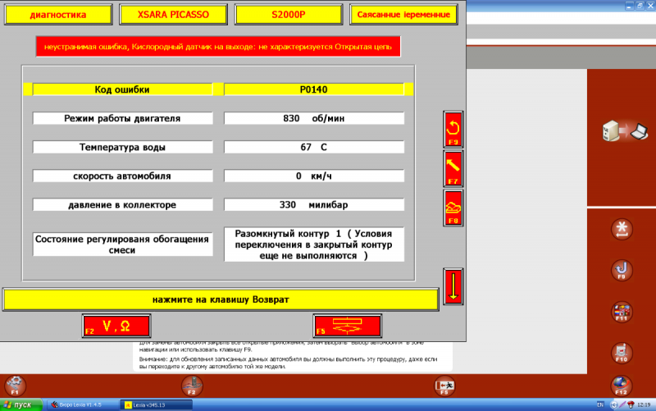Click the F5 schematic button
656x411 pixels.
click(347, 326)
